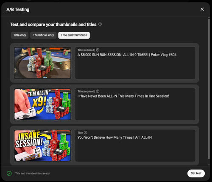The height and width of the screenshot is (182, 212).
Task: Edit the "You Won't Believe How Many Times" title field
Action: coord(135,146)
